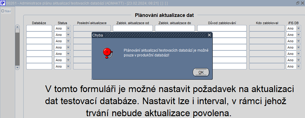Viewport: 305px width, 118px height.
Task: Click the Databáze column header
Action: 39,23
